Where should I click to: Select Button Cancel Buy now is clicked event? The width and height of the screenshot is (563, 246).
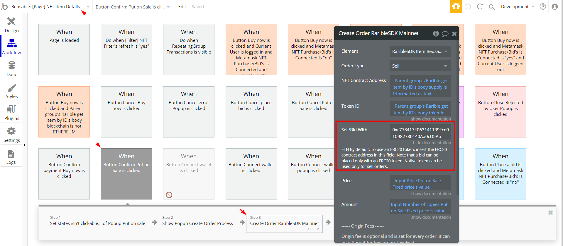click(126, 112)
